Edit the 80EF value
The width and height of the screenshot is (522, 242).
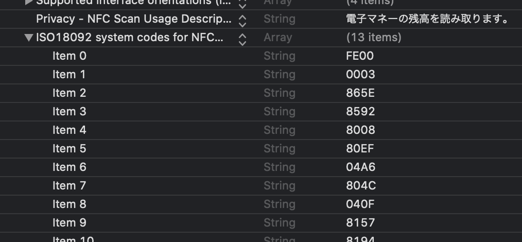click(x=360, y=148)
